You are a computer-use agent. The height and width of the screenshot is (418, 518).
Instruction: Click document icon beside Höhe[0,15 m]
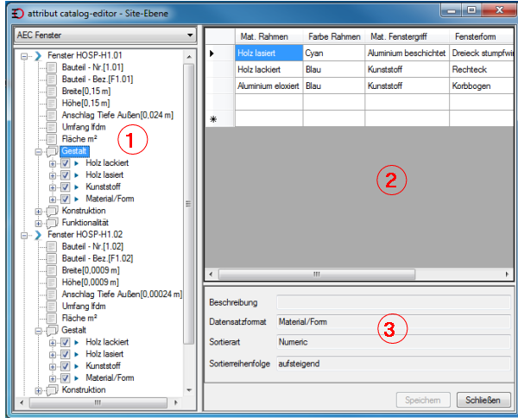coord(52,104)
